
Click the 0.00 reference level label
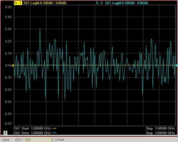pos(8,65)
